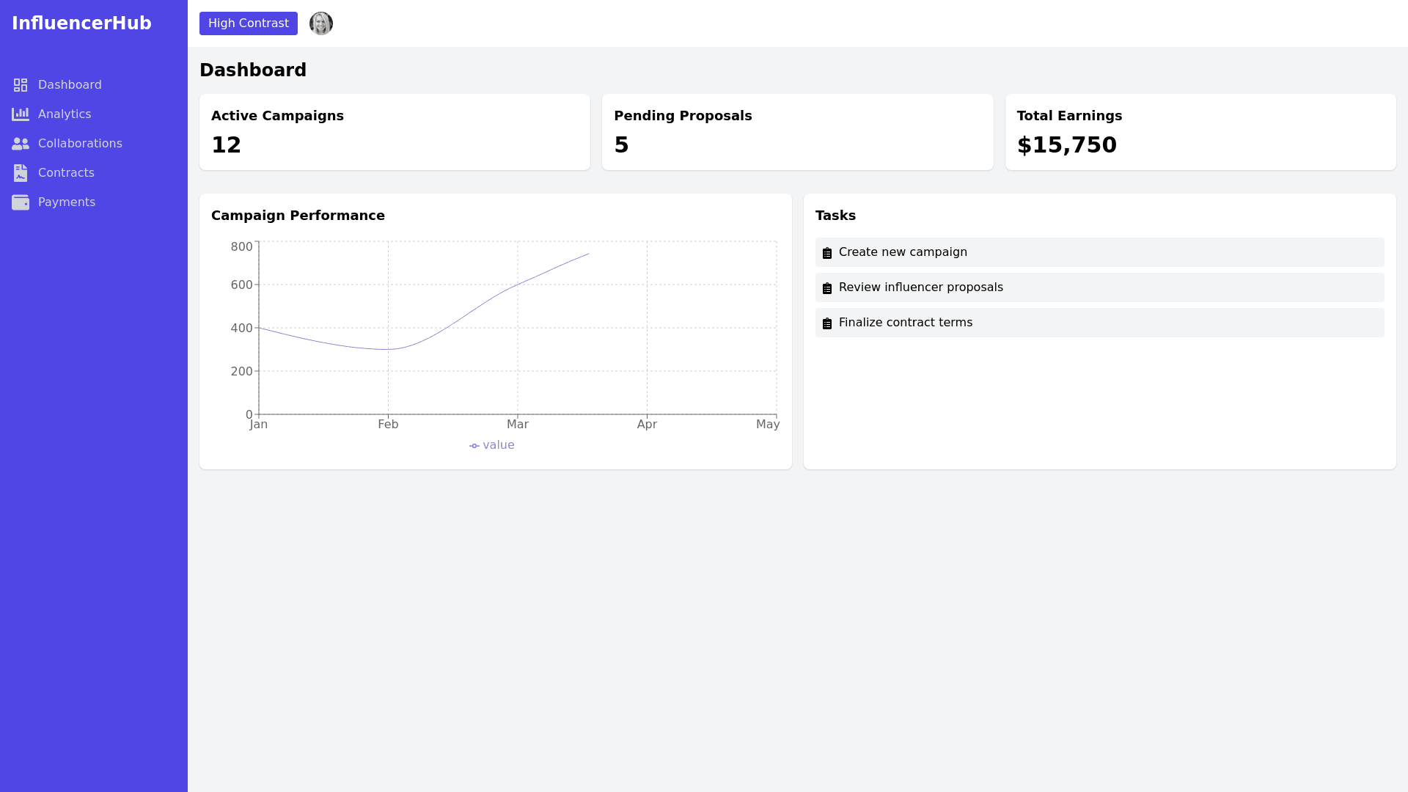Select the Finalize contract terms task
The width and height of the screenshot is (1408, 792).
click(905, 323)
